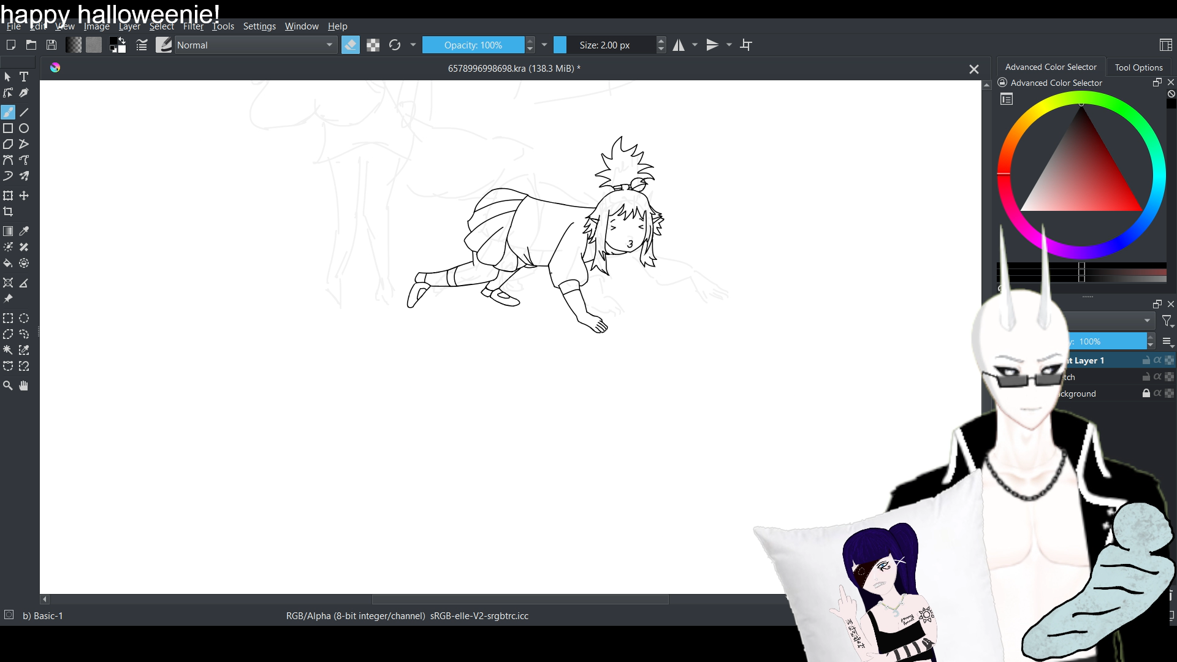Screen dimensions: 1177x662
Task: Select the Fill bucket tool
Action: [x=8, y=264]
